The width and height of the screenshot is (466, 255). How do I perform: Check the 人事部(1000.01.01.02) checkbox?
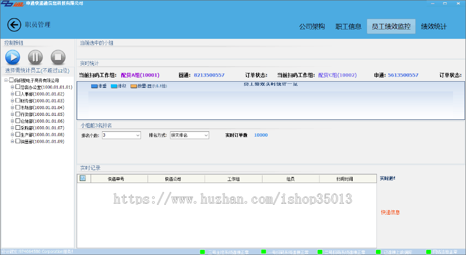[18, 94]
